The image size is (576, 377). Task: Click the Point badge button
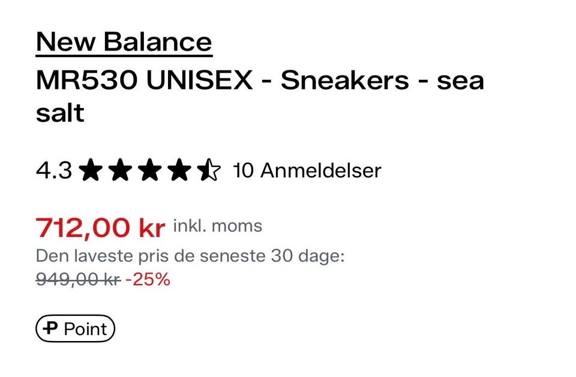pyautogui.click(x=75, y=328)
